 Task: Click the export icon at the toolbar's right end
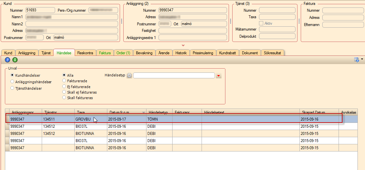point(357,59)
